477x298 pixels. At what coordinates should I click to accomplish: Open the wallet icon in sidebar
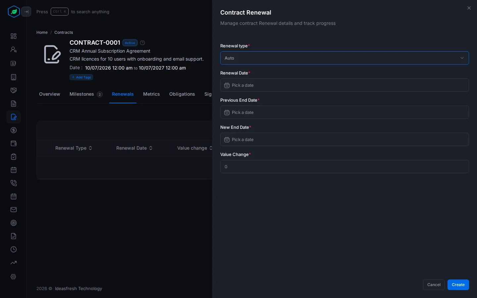click(14, 143)
